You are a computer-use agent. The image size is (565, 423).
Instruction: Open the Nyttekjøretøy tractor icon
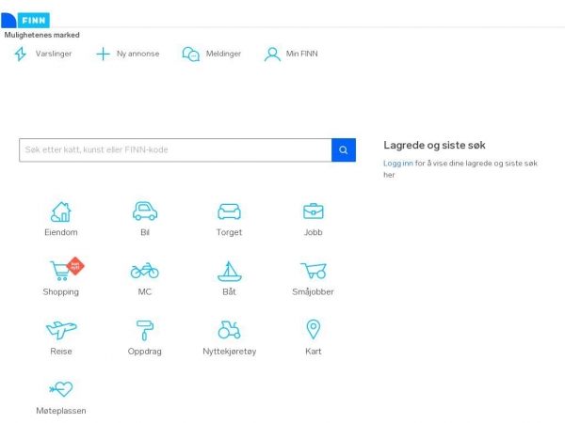click(x=229, y=330)
